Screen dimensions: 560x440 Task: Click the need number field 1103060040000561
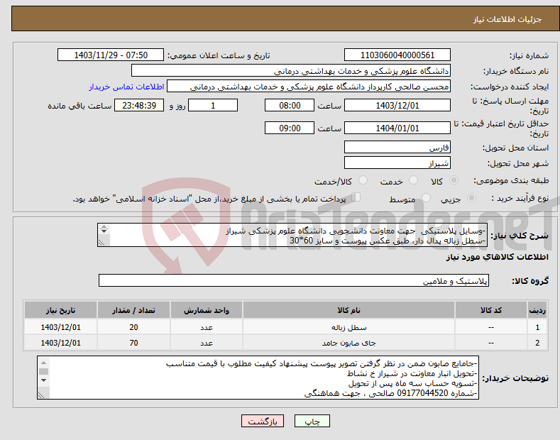[397, 55]
